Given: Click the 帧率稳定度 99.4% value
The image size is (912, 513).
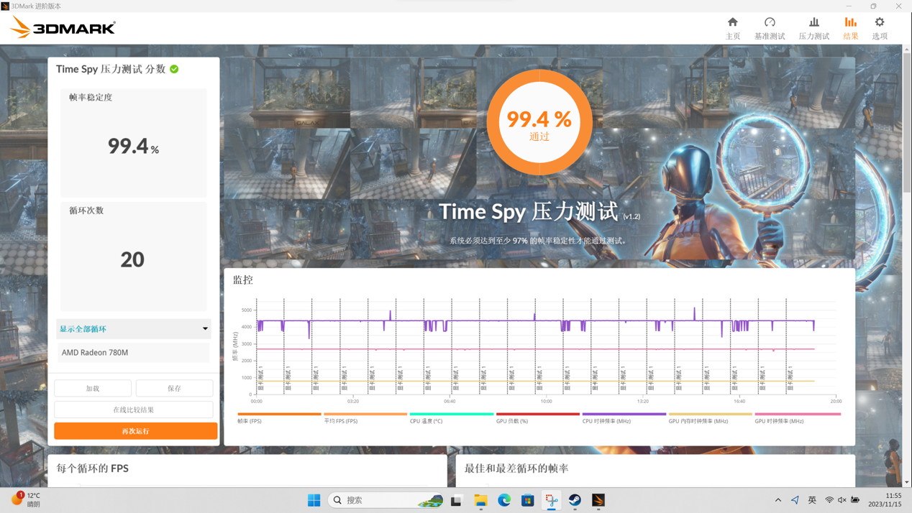Looking at the screenshot, I should (133, 146).
